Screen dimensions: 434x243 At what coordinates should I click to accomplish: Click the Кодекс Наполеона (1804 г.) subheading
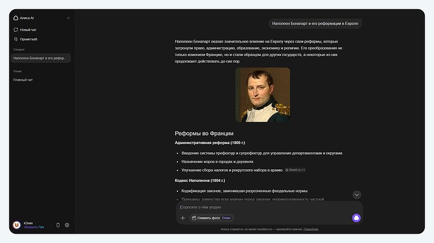pos(200,180)
